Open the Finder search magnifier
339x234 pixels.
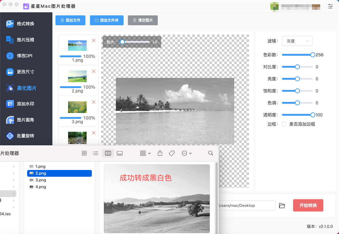pos(210,153)
